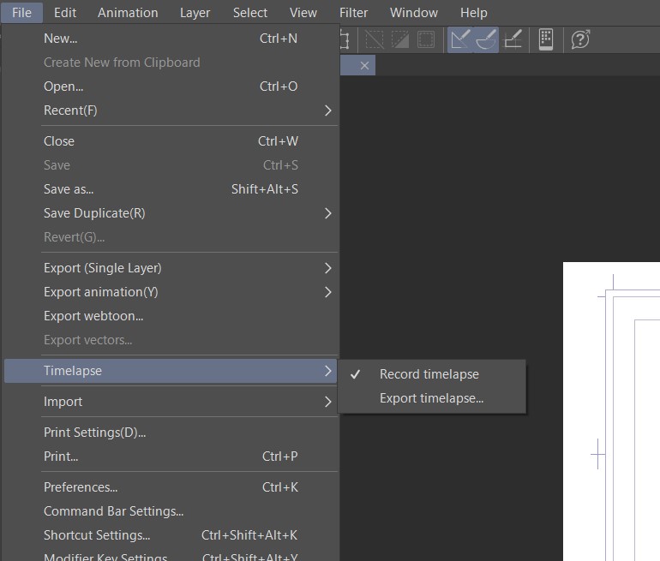Open the View menu
660x561 pixels.
click(303, 13)
